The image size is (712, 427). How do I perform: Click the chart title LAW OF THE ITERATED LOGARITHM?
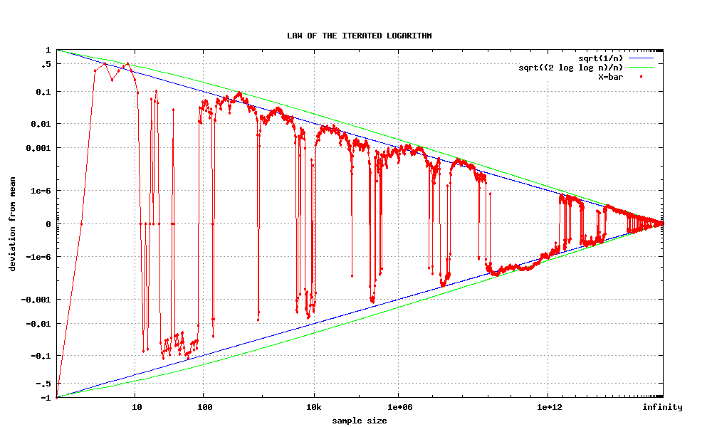(x=359, y=35)
